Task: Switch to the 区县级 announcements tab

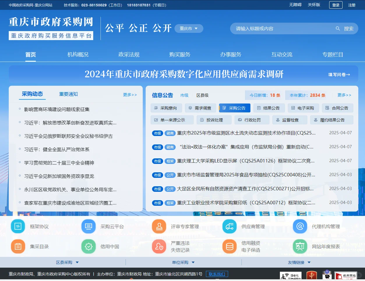Action: pyautogui.click(x=202, y=95)
